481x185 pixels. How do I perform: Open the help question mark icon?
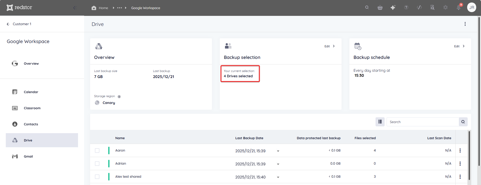(406, 8)
